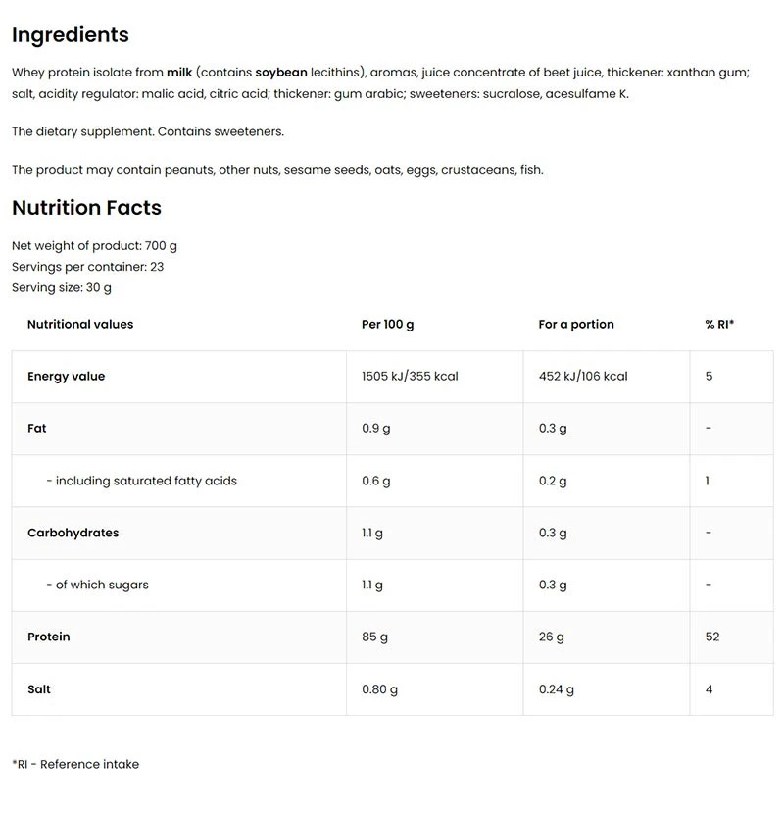Click the Nutritional values column header
Viewport: 784px width, 815px height.
pos(80,325)
